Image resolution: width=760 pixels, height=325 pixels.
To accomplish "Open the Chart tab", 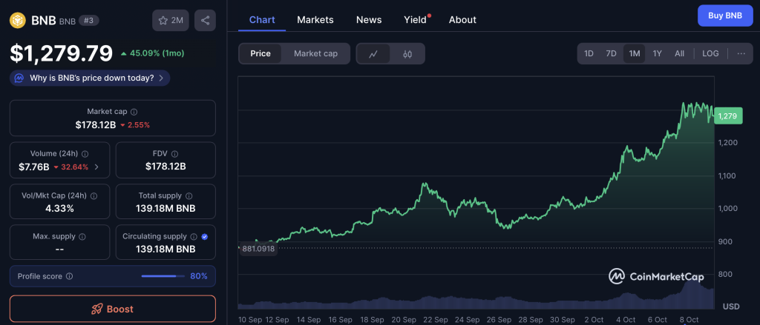I will coord(262,20).
